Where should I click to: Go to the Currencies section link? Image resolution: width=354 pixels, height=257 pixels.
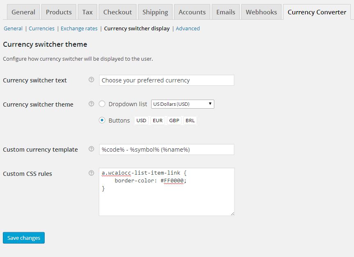(41, 29)
